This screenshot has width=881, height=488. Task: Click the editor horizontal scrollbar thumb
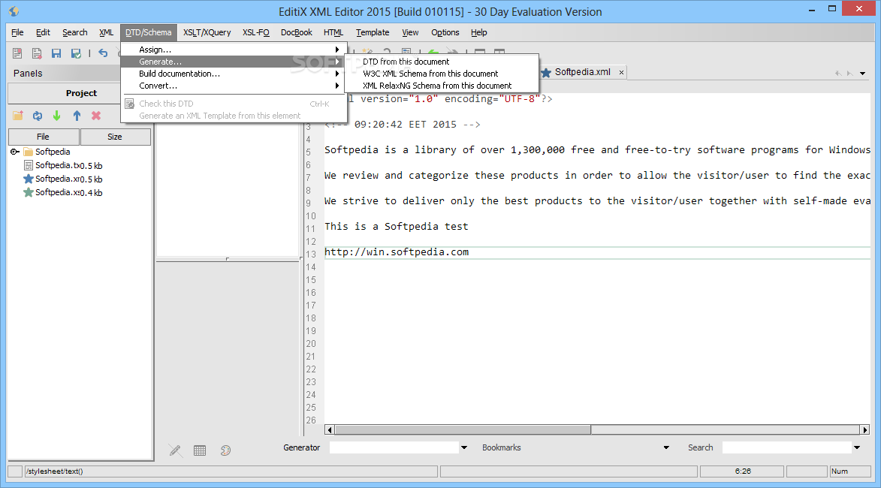tap(463, 429)
